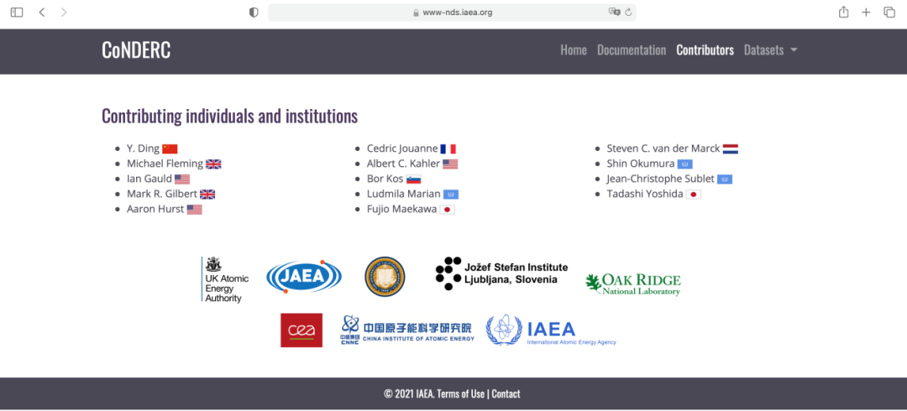The image size is (907, 411).
Task: Toggle the Safari sidebar icon
Action: pyautogui.click(x=17, y=12)
